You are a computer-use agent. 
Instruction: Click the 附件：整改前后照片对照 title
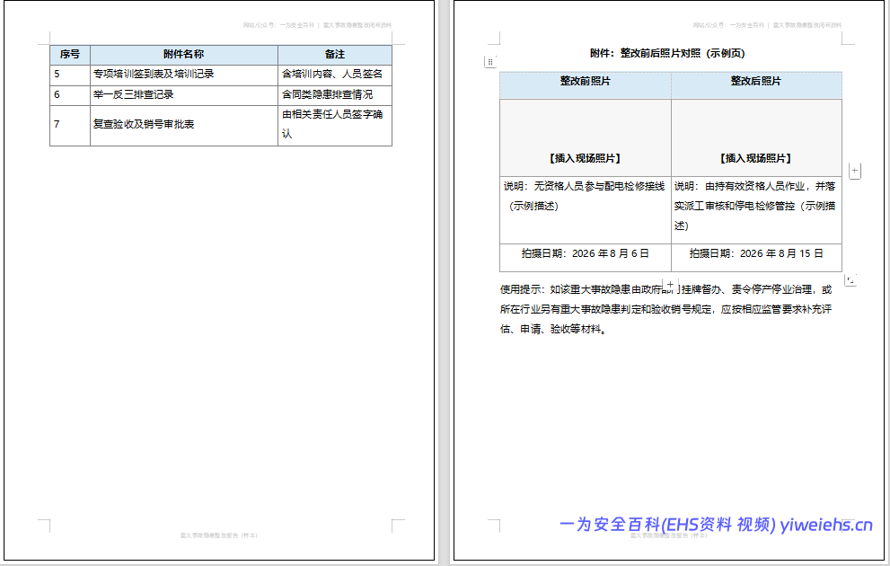tap(667, 53)
